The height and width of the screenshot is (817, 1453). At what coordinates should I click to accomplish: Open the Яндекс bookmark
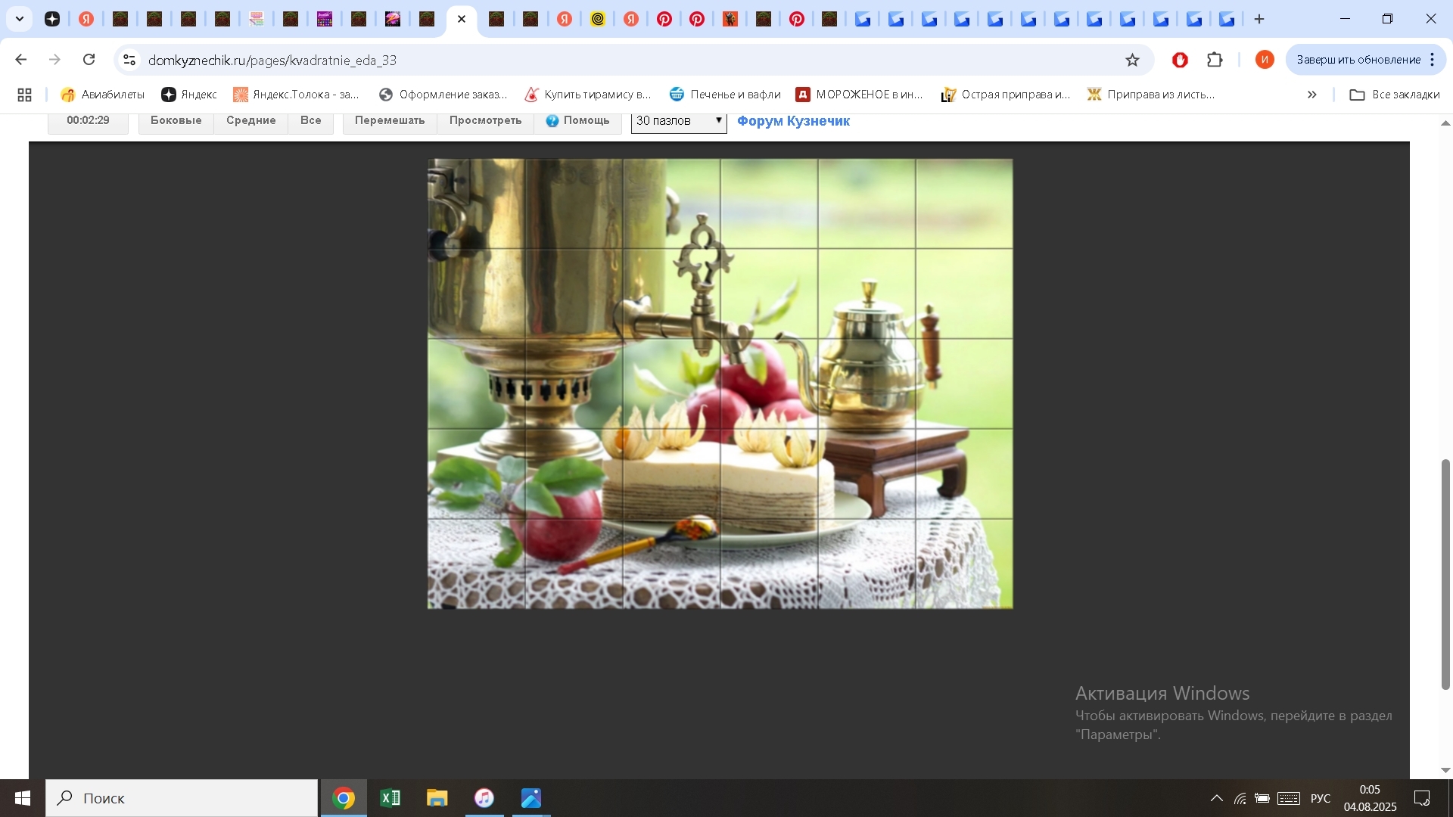pos(189,95)
